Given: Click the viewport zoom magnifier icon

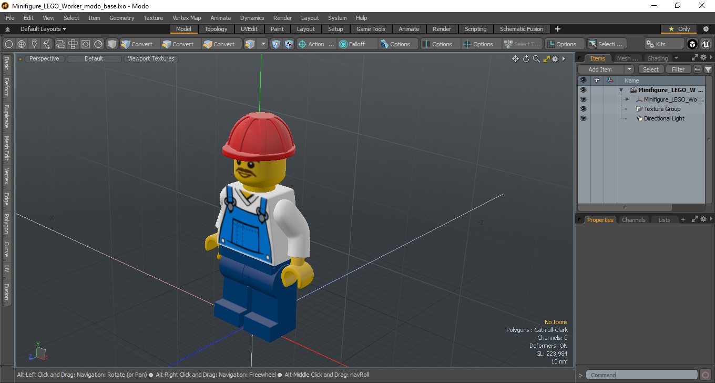Looking at the screenshot, I should click(536, 59).
